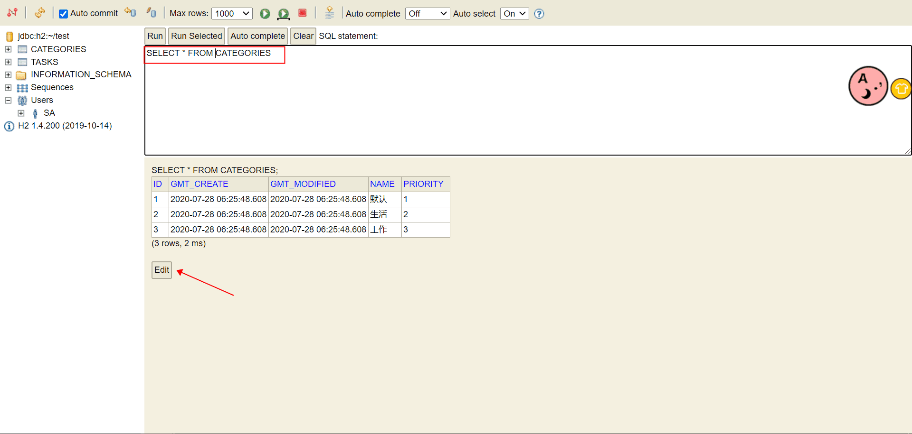Expand the CATEGORIES table node

[x=8, y=49]
